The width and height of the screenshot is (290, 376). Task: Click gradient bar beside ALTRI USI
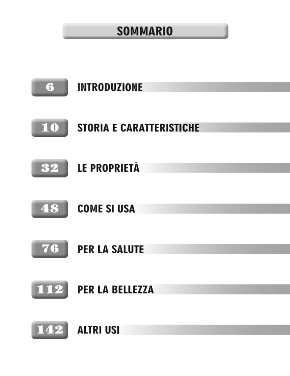(205, 330)
